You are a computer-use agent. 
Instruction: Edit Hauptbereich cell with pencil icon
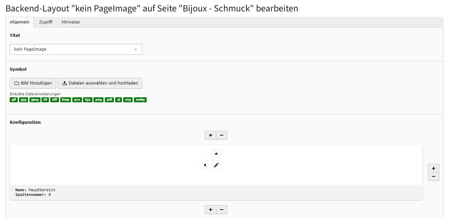216,165
